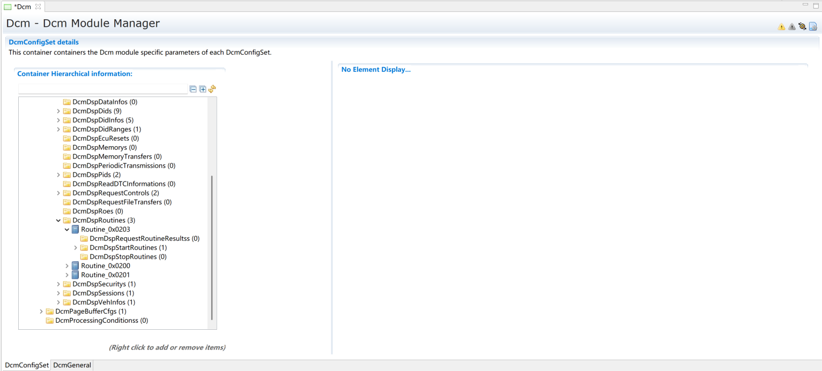Select the DcmDspStopRoutines folder
This screenshot has width=822, height=371.
click(128, 257)
